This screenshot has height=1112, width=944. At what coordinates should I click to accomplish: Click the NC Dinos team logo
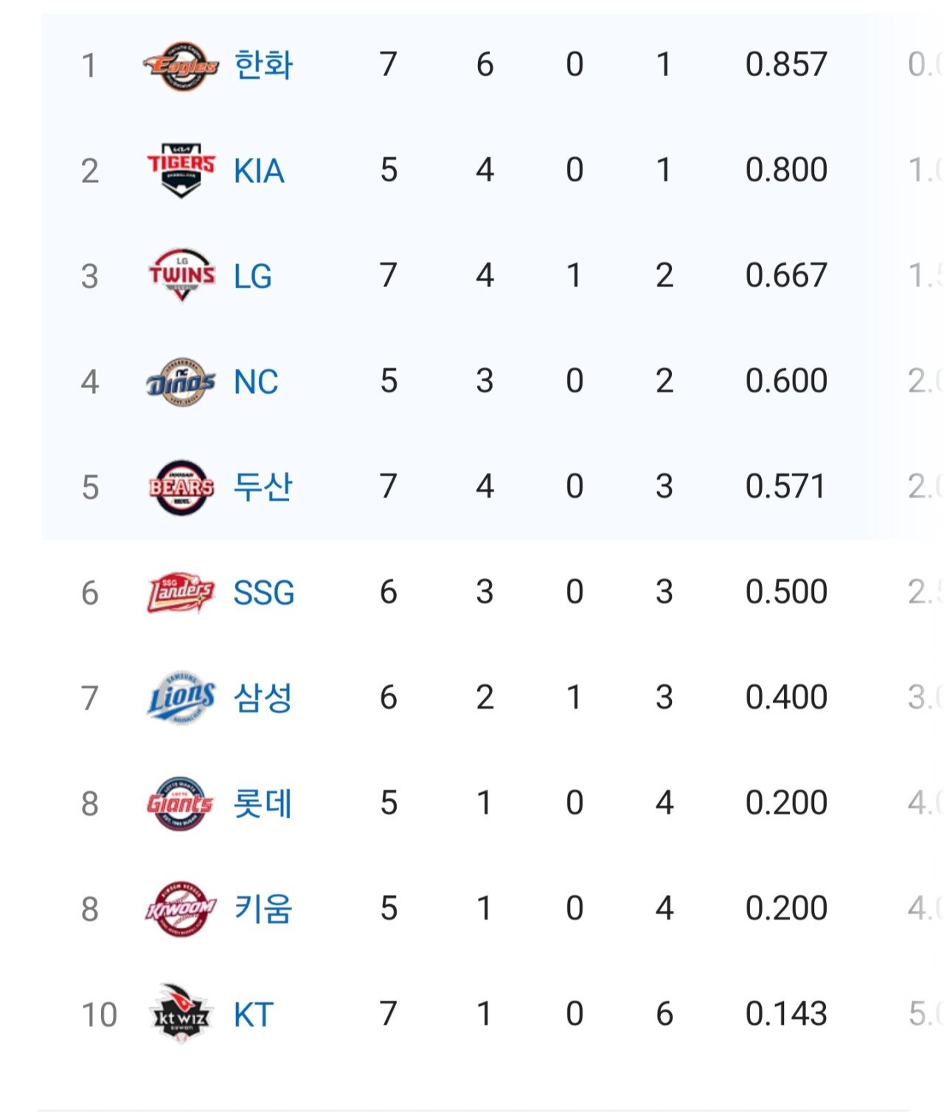(181, 382)
